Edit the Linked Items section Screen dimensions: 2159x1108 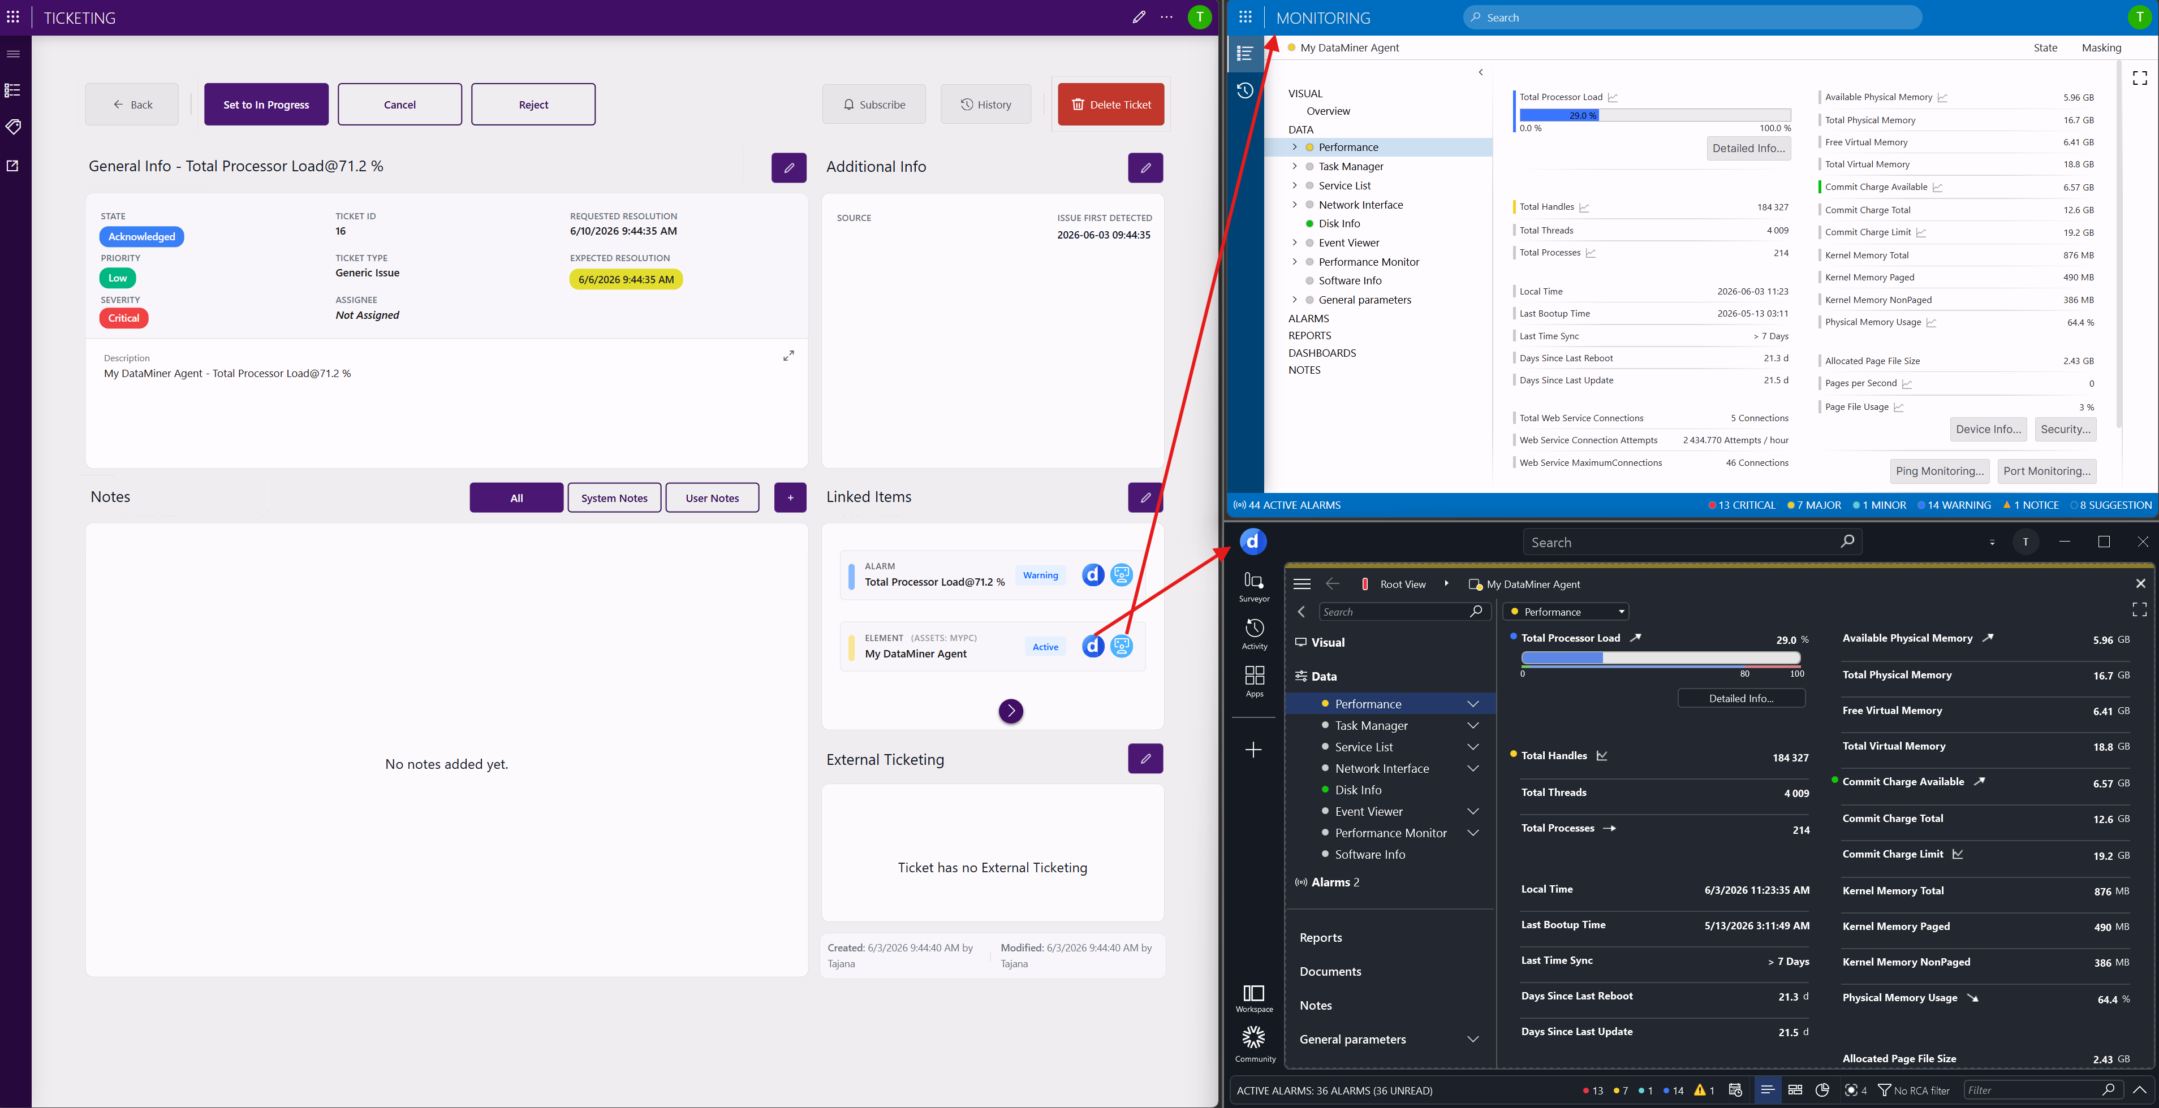tap(1146, 497)
